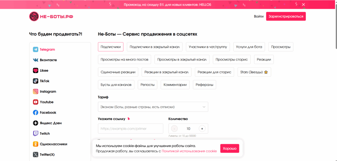Click the Telegram icon in sidebar
This screenshot has width=337, height=161.
[x=36, y=49]
